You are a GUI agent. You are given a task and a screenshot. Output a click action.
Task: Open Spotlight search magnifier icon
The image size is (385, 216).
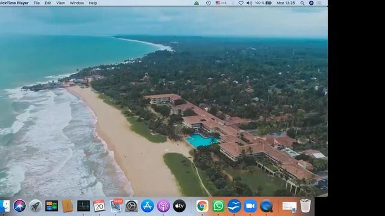302,3
